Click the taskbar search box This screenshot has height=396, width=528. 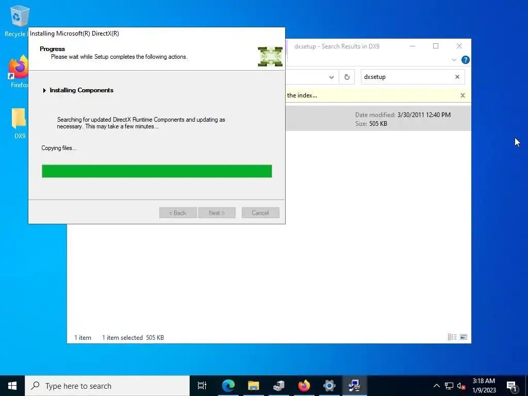coord(107,386)
